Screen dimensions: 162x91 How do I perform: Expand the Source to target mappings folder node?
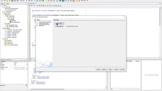coord(4,45)
